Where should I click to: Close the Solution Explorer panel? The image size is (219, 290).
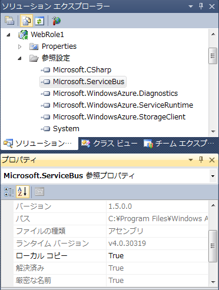pyautogui.click(x=212, y=6)
